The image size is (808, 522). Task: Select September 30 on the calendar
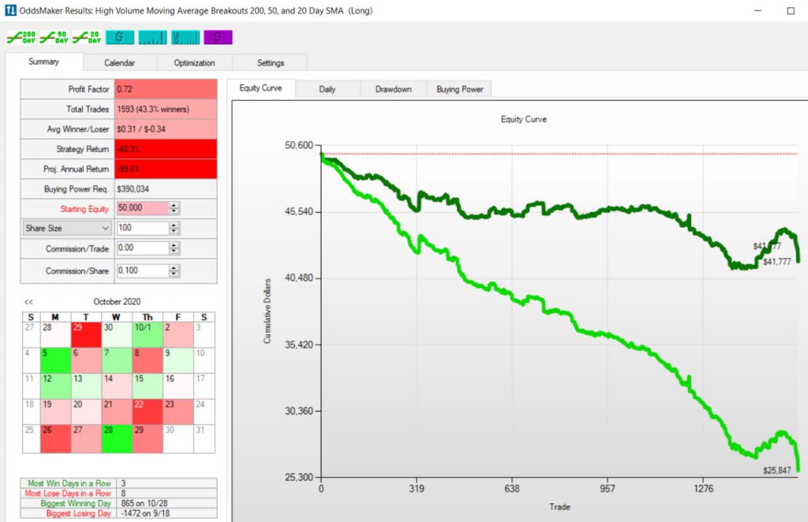[x=117, y=334]
